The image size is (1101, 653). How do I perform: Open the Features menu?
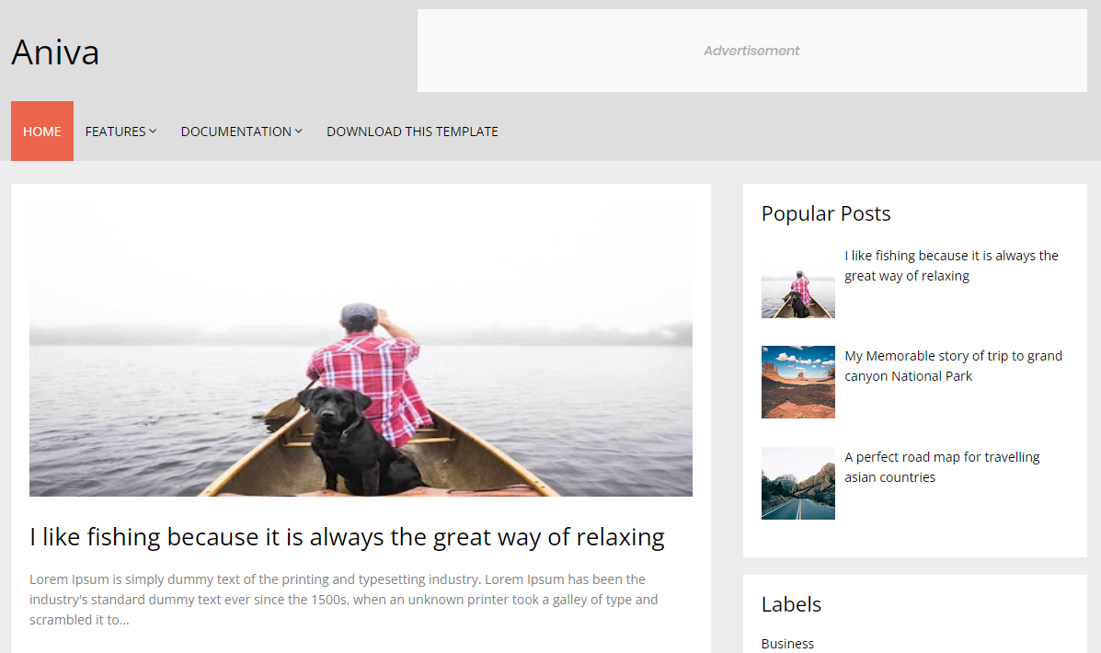click(x=120, y=132)
